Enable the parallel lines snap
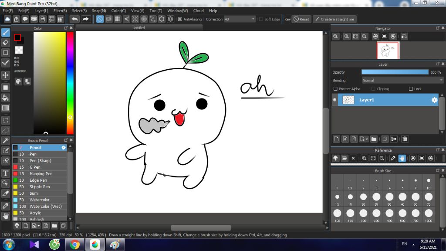Viewport: 446px width, 251px height. point(108,19)
